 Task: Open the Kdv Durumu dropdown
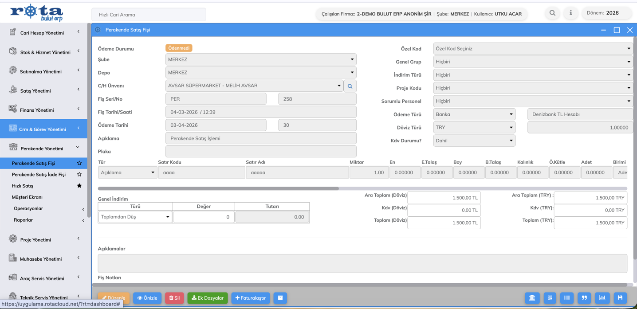coord(474,141)
